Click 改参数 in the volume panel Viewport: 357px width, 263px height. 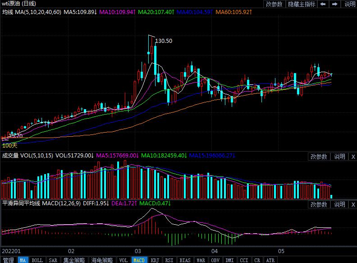point(319,157)
